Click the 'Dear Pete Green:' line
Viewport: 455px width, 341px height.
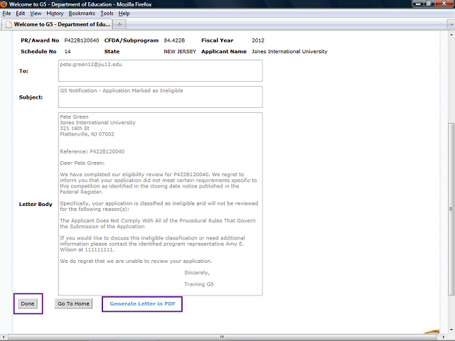tap(82, 163)
